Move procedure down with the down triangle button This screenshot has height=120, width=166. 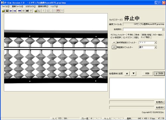pyautogui.click(x=133, y=73)
